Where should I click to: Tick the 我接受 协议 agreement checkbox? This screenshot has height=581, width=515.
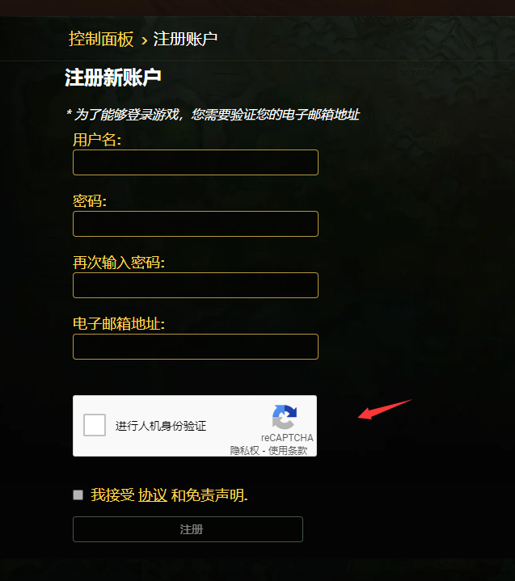pos(78,495)
